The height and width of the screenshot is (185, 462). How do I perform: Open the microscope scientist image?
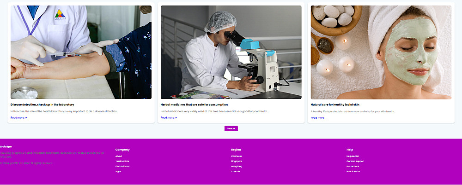(x=231, y=52)
